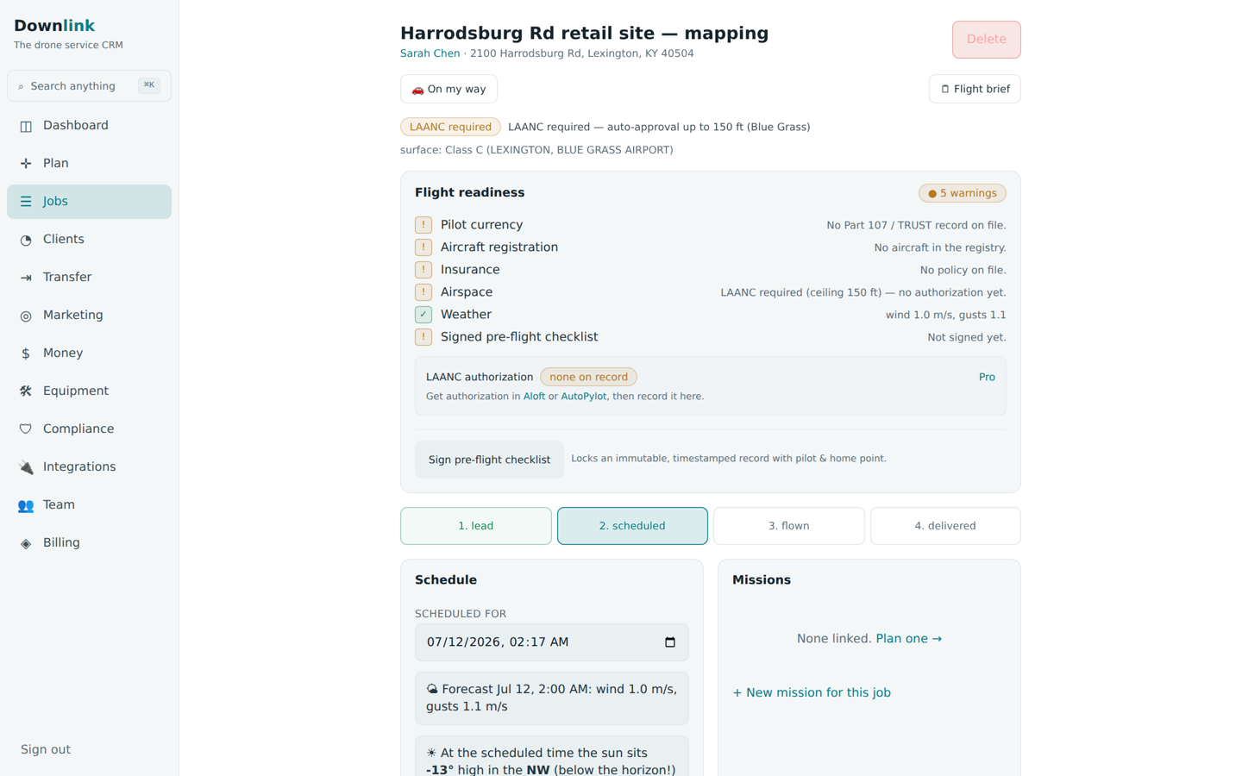The height and width of the screenshot is (776, 1242).
Task: Open the Flight brief document
Action: pyautogui.click(x=975, y=89)
